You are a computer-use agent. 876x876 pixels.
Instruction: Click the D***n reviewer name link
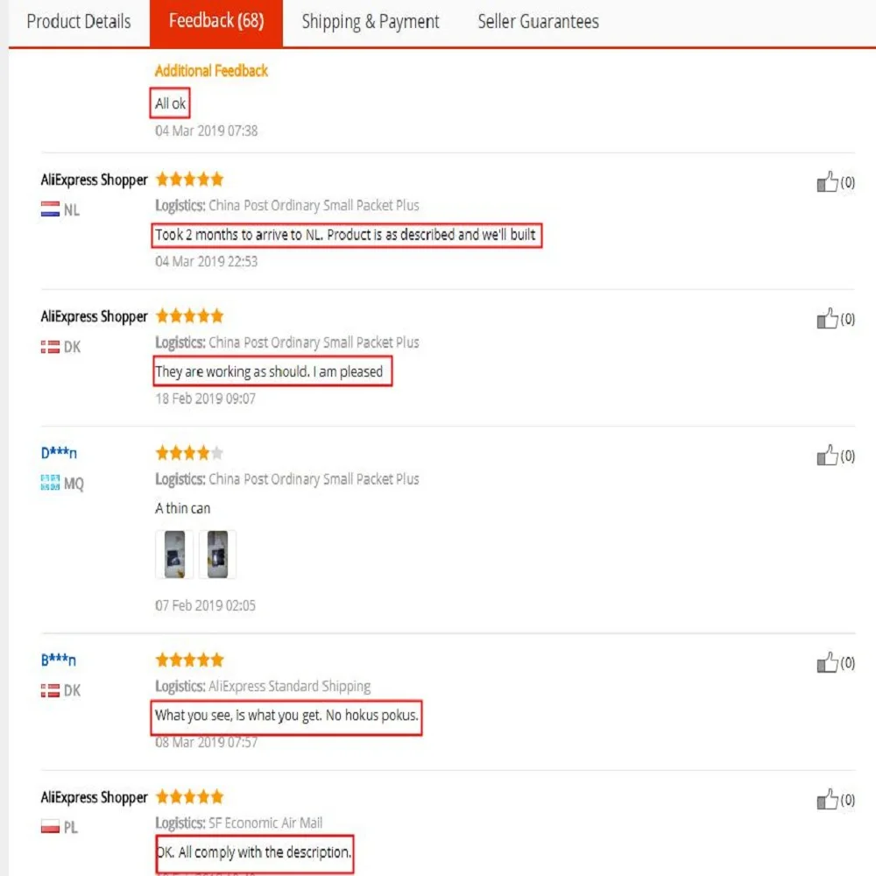pyautogui.click(x=59, y=453)
